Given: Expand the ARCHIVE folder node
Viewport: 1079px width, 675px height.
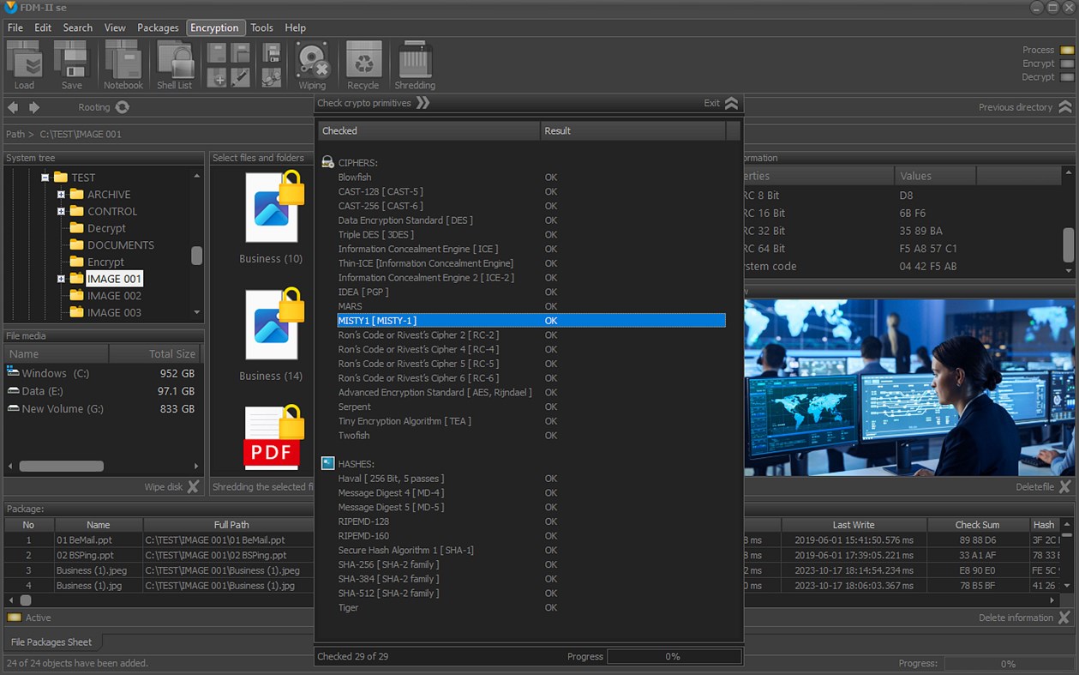Looking at the screenshot, I should [59, 194].
